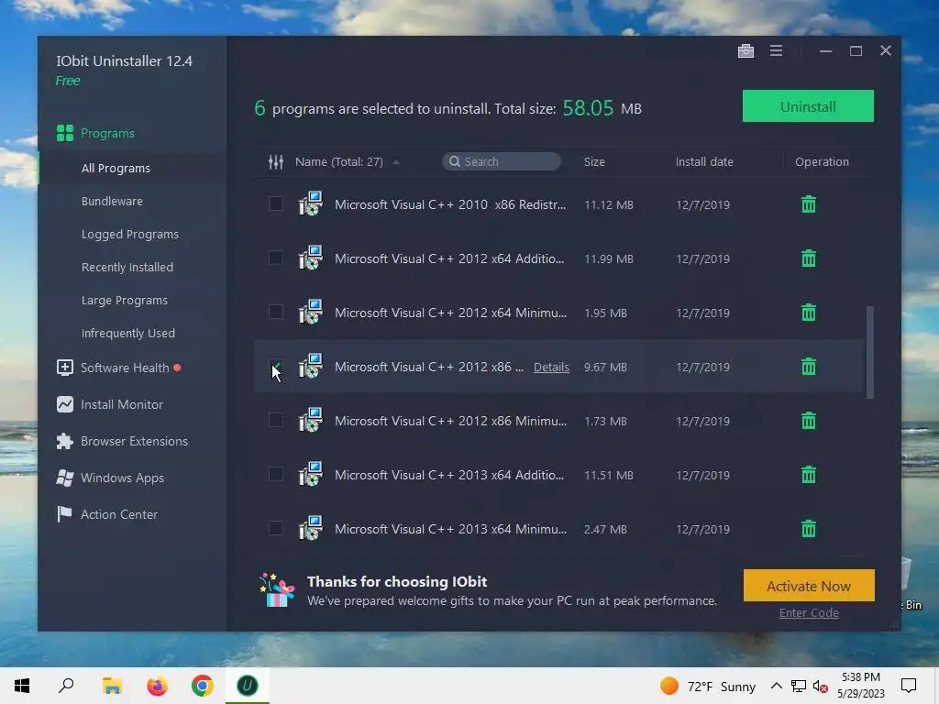
Task: Delete Microsoft Visual C++ 2010 x86 Redistr with trash icon
Action: 809,204
